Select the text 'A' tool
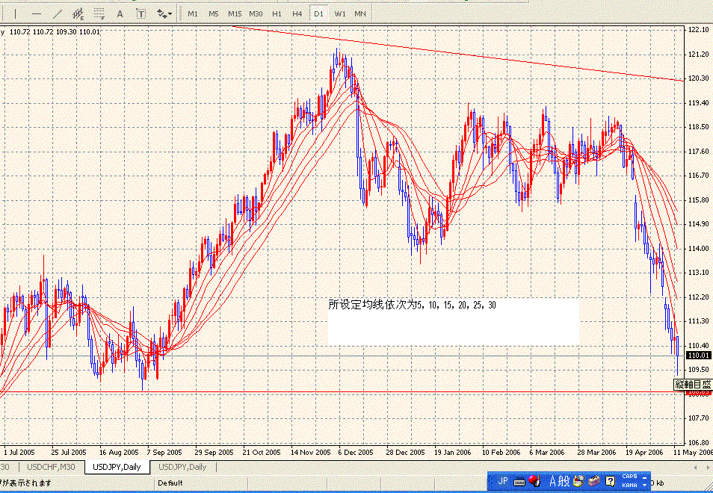Viewport: 713px width, 493px height. [120, 13]
